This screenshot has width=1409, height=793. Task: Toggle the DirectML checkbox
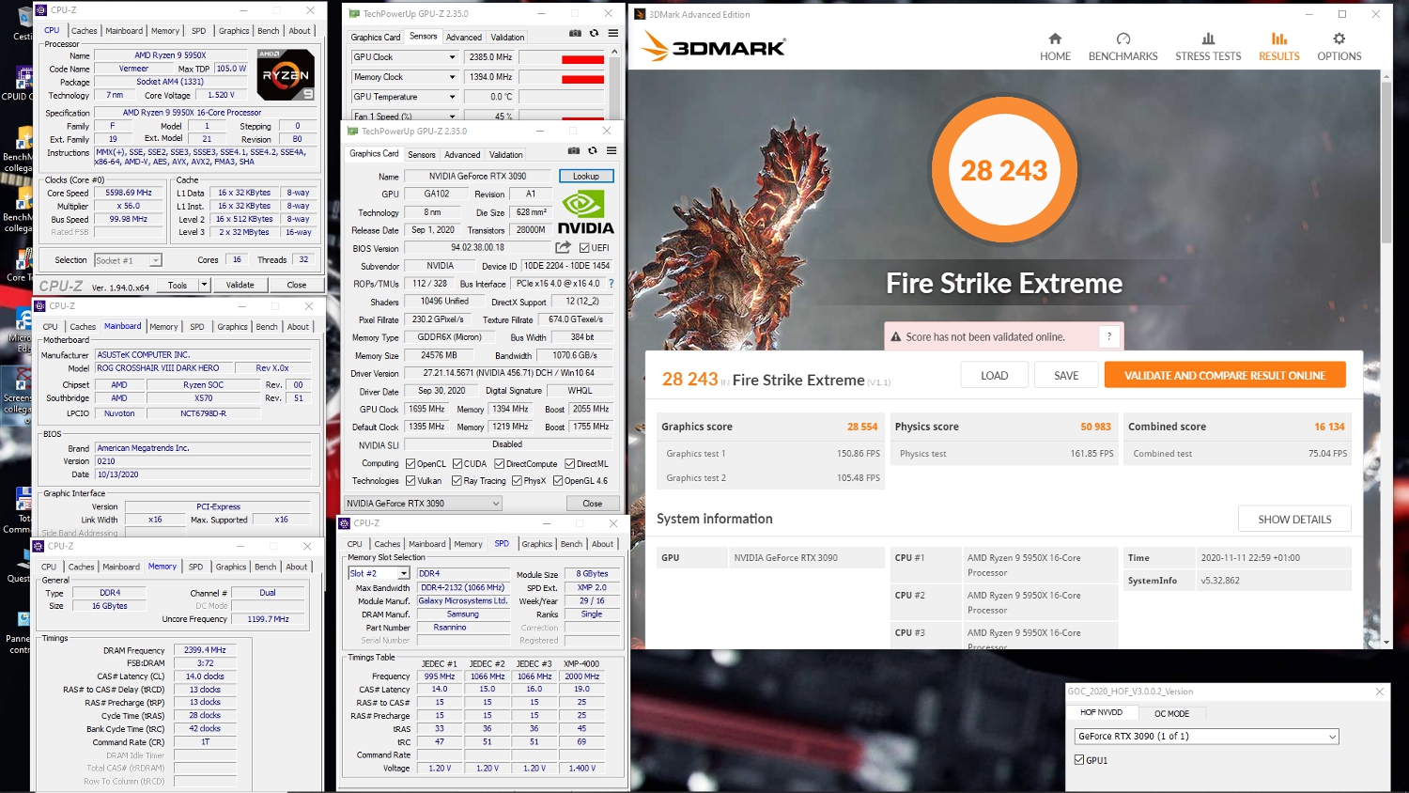(569, 463)
